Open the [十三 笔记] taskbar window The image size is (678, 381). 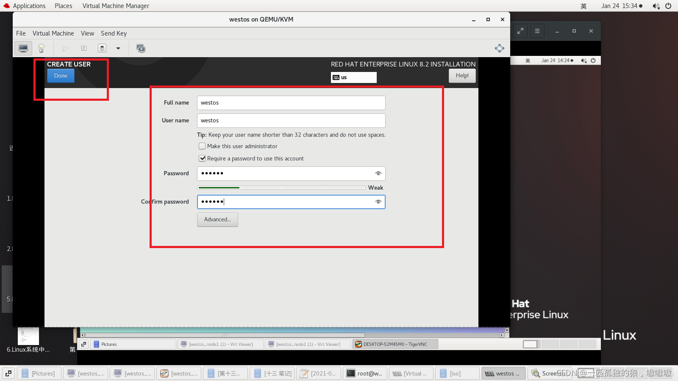[x=272, y=373]
